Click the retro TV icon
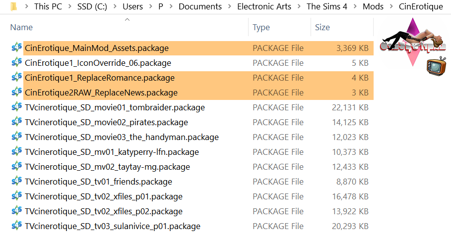 point(436,66)
